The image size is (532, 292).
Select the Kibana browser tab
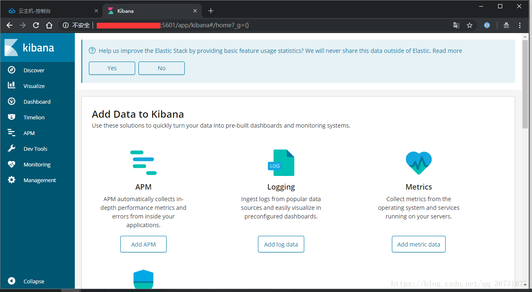point(152,11)
